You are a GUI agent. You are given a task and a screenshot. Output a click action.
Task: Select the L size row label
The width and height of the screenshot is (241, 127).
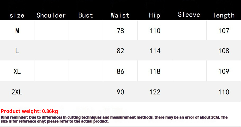pyautogui.click(x=17, y=51)
